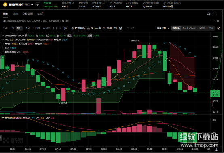Click the 10x leverage badge
The height and width of the screenshot is (153, 224).
tap(27, 5)
